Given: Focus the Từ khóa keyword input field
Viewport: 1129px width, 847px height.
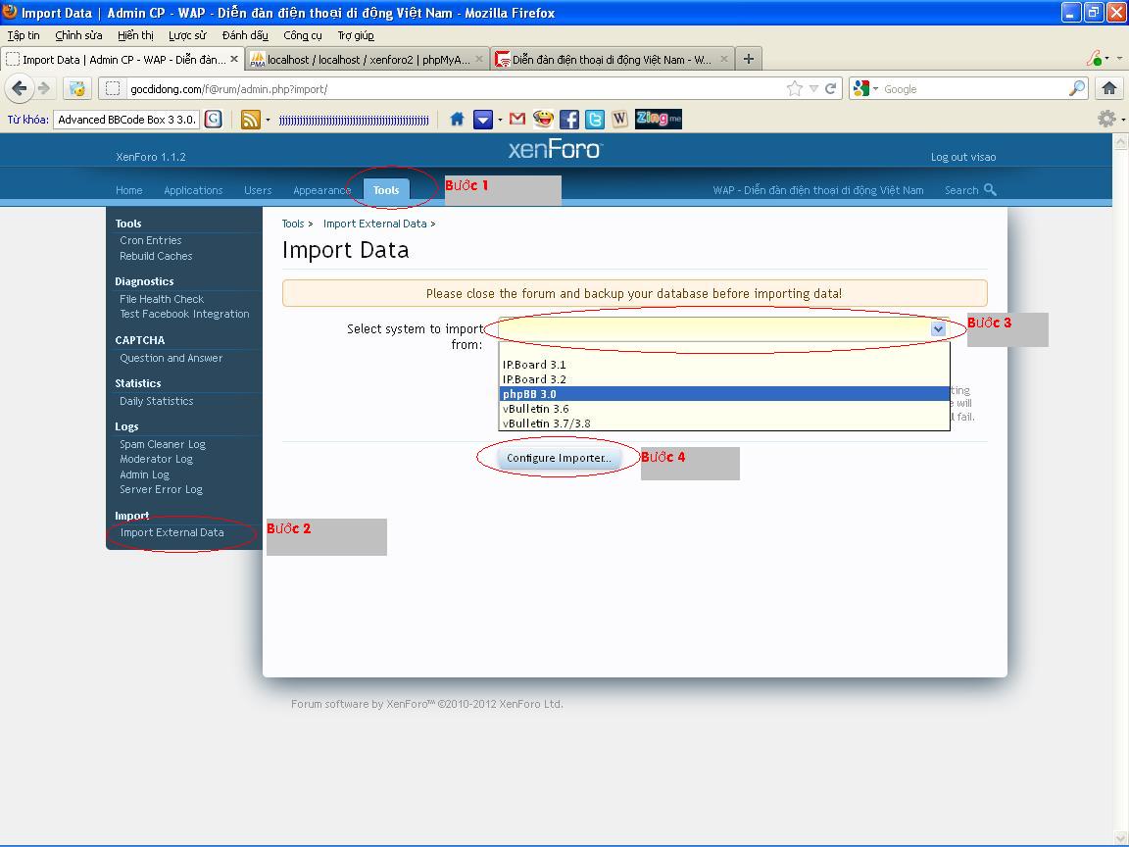Looking at the screenshot, I should pos(126,120).
